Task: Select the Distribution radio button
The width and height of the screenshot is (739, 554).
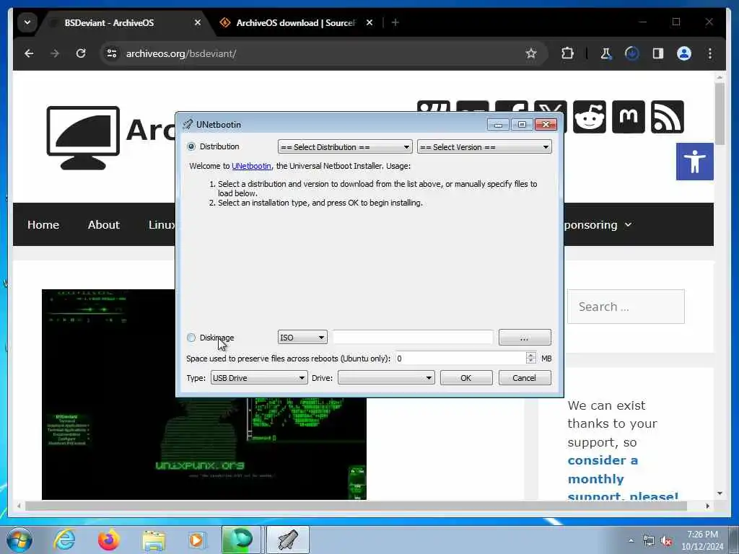Action: click(191, 146)
